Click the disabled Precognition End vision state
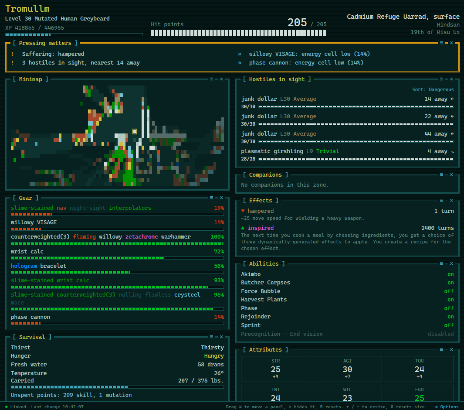464x410 pixels. click(440, 334)
